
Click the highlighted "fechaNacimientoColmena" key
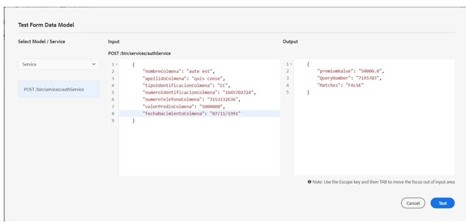coord(174,113)
